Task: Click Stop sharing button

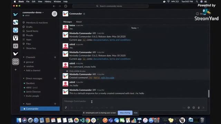Action: point(125,113)
